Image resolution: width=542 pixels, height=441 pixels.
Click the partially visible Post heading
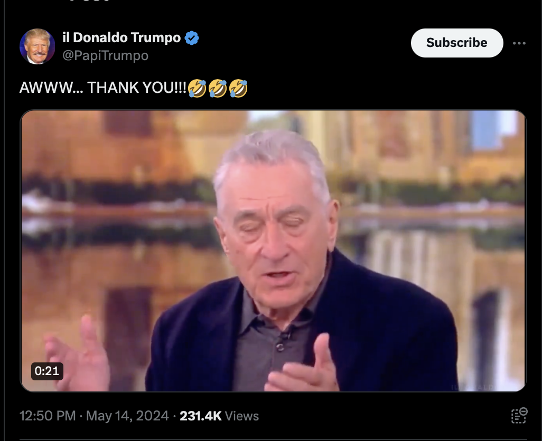[89, 1]
